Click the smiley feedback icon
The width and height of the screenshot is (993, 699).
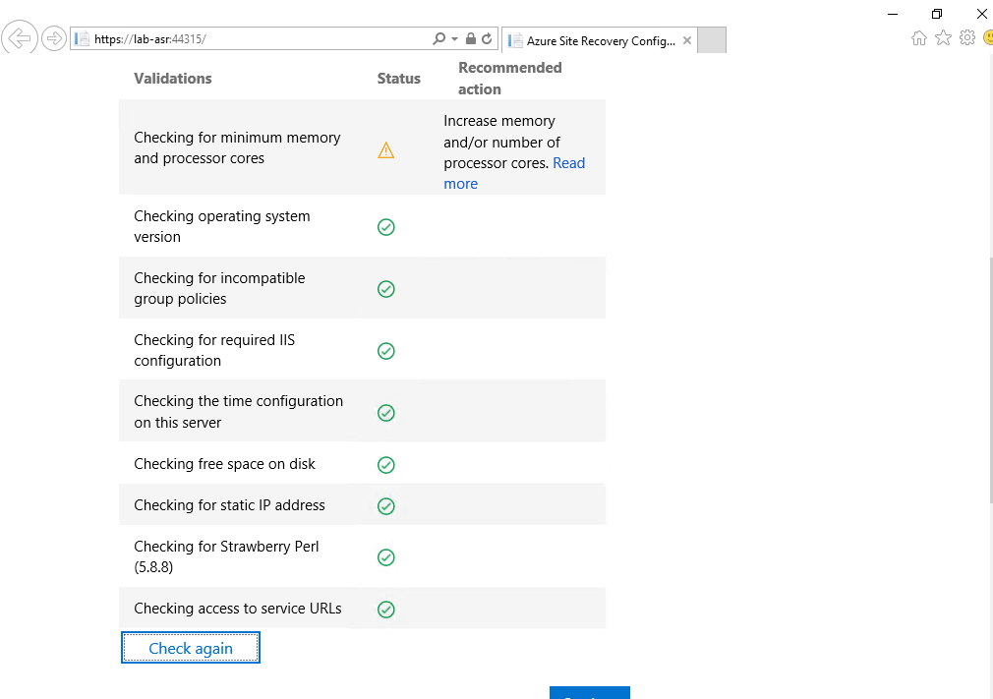(986, 38)
